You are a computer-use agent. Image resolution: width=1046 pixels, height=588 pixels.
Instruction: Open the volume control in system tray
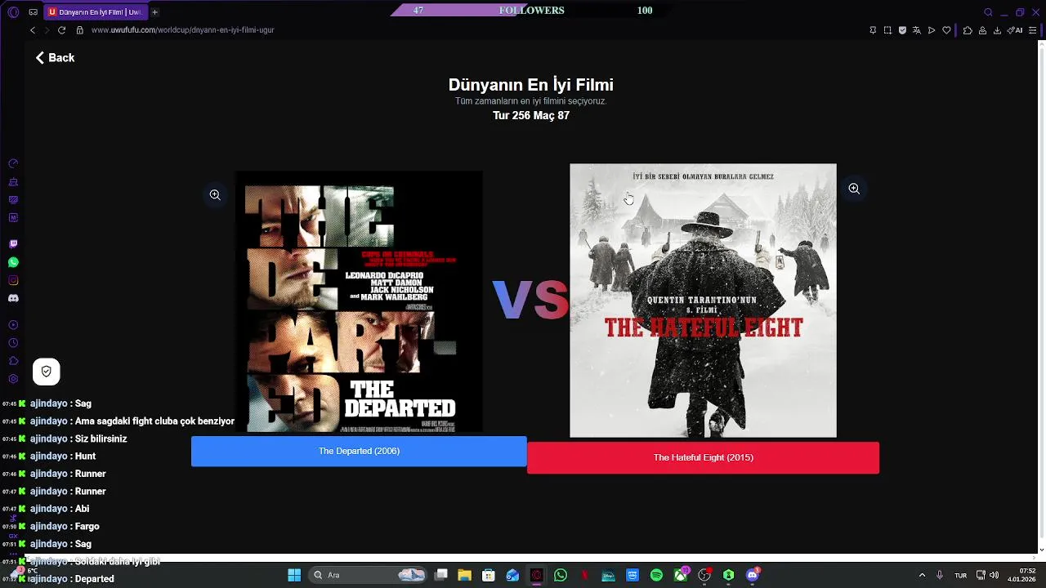[x=994, y=575]
